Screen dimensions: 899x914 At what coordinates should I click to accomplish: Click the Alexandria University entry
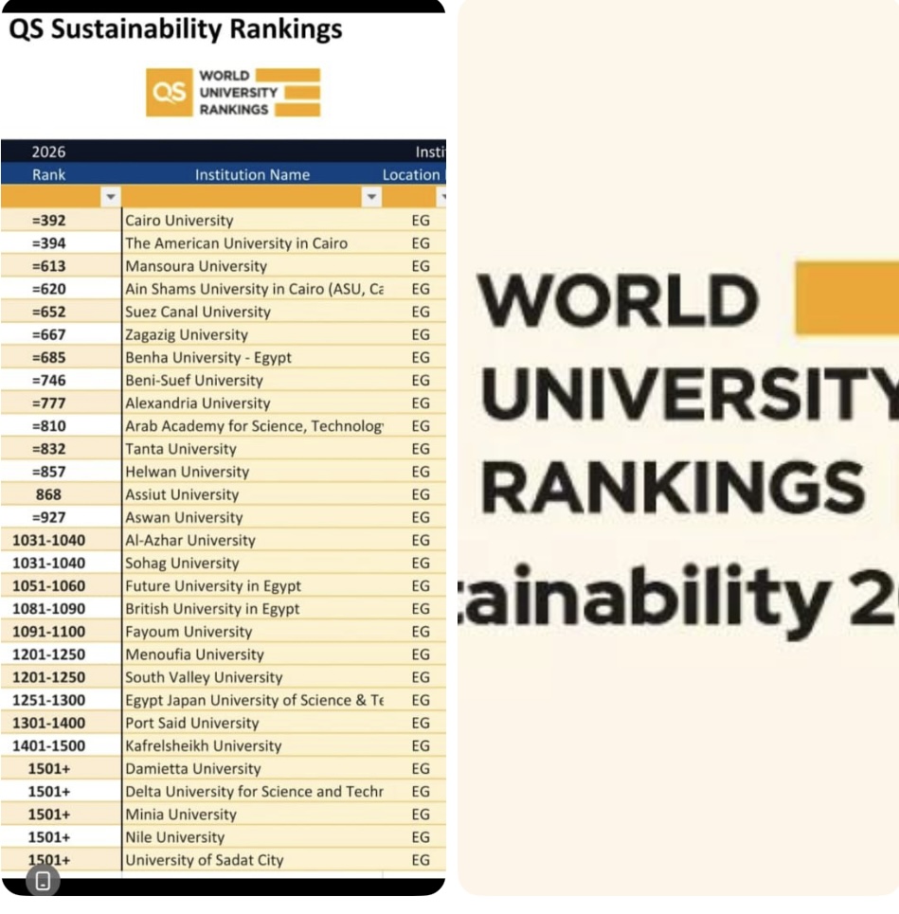197,403
